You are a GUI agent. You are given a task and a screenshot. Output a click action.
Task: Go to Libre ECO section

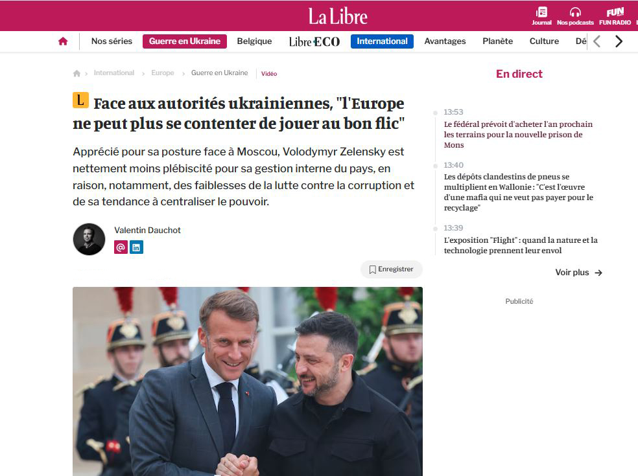point(314,41)
